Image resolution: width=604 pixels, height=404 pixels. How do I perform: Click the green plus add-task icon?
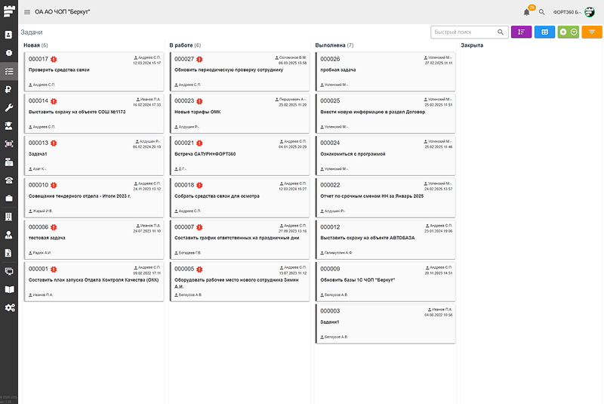[x=563, y=32]
